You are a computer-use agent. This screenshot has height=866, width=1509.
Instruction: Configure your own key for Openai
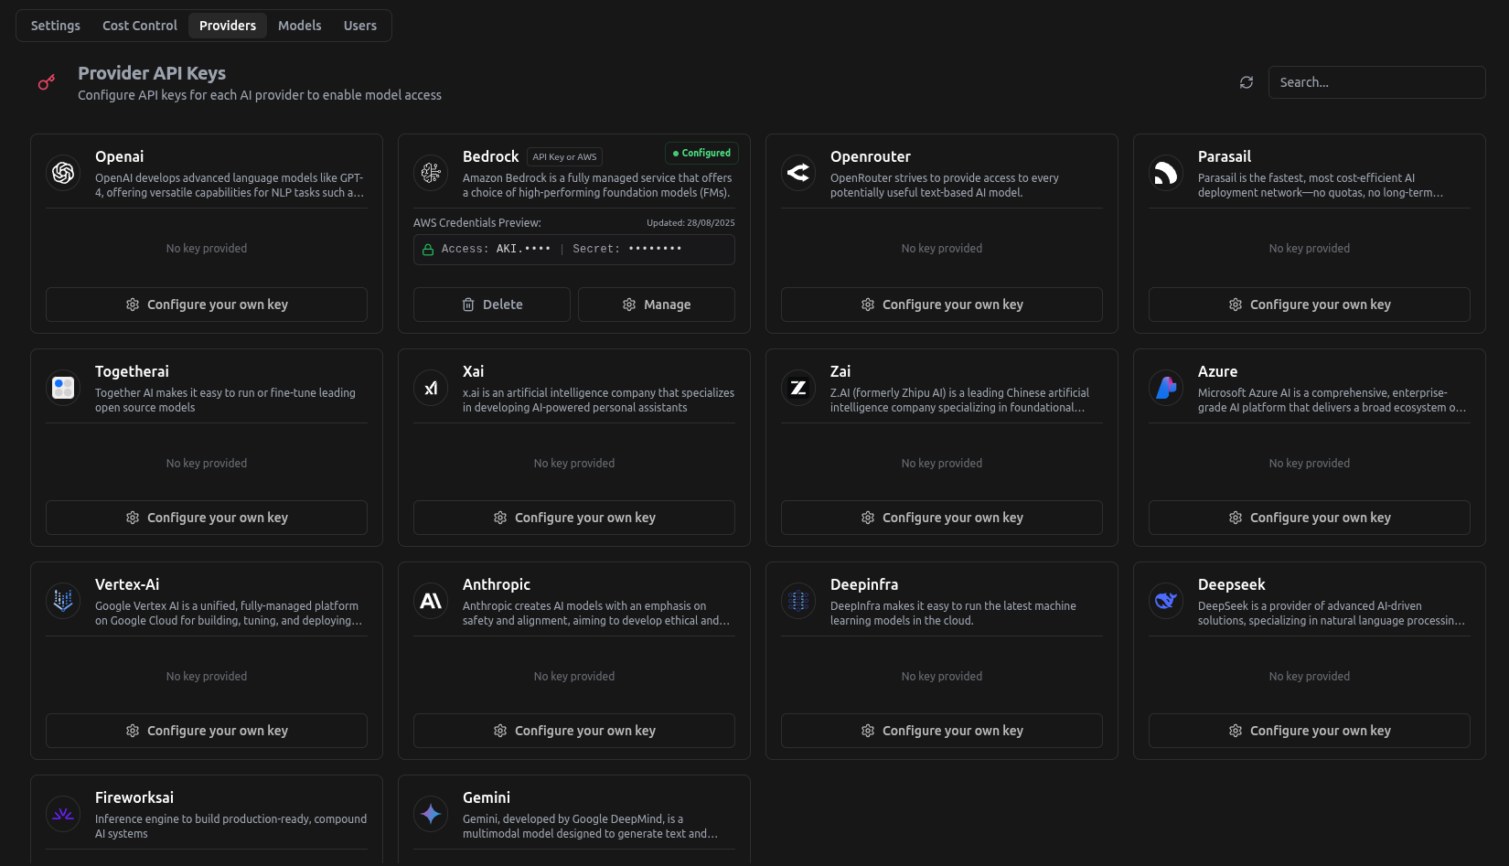(x=207, y=305)
